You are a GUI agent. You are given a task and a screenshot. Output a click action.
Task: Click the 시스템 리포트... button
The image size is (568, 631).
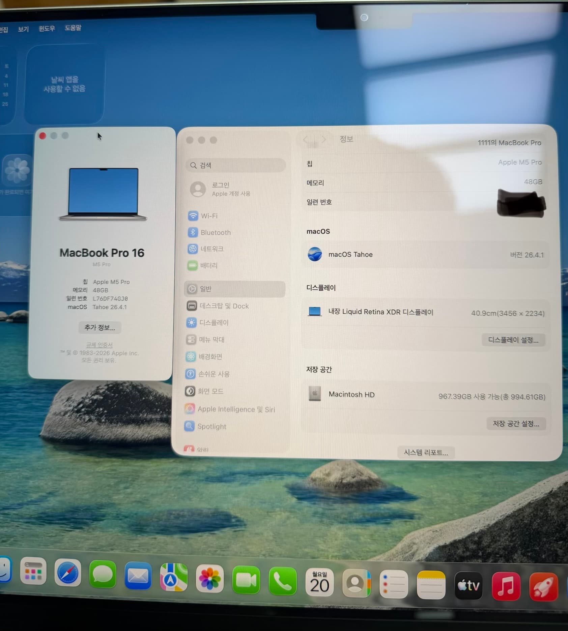426,452
